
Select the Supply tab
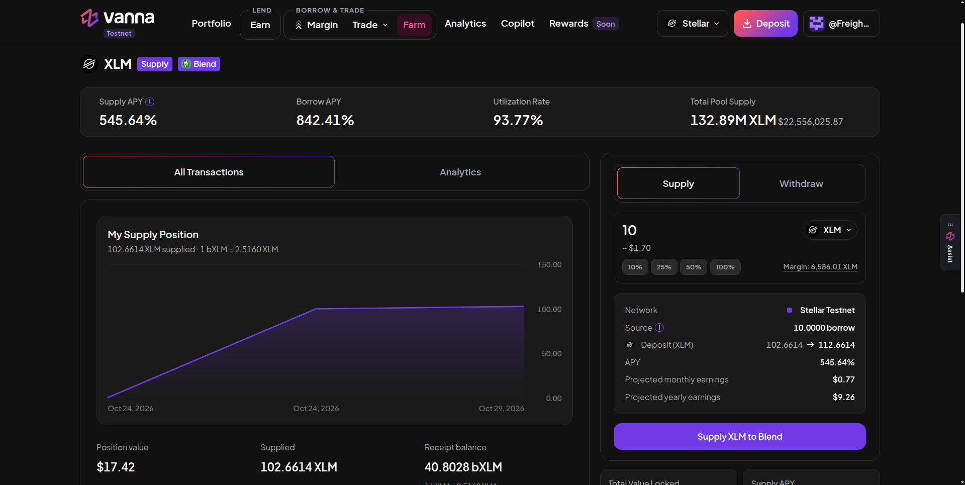679,183
